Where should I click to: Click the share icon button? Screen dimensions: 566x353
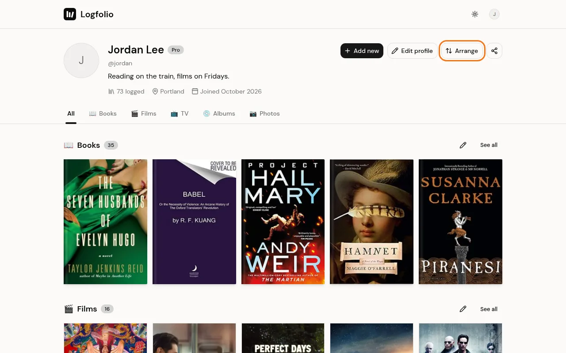494,51
